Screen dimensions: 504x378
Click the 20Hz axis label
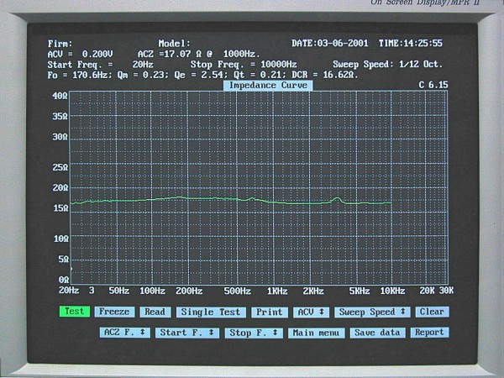point(69,291)
